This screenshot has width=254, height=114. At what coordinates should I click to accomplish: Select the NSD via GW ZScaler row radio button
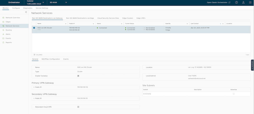coord(34,28)
